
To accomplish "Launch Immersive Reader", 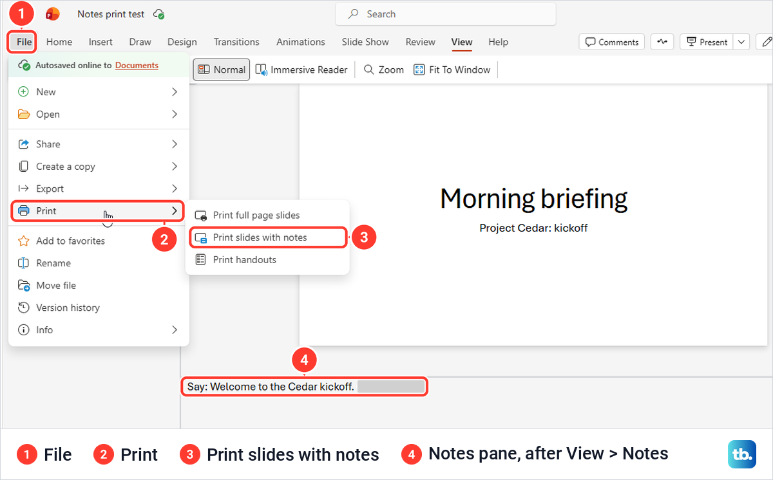I will pyautogui.click(x=301, y=69).
